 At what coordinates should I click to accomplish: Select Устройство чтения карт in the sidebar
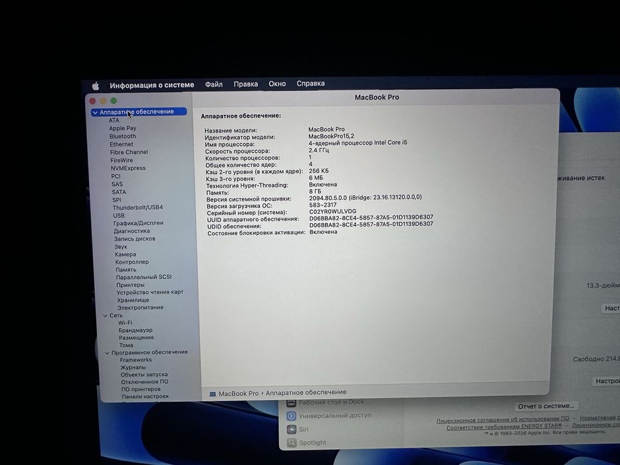[150, 292]
